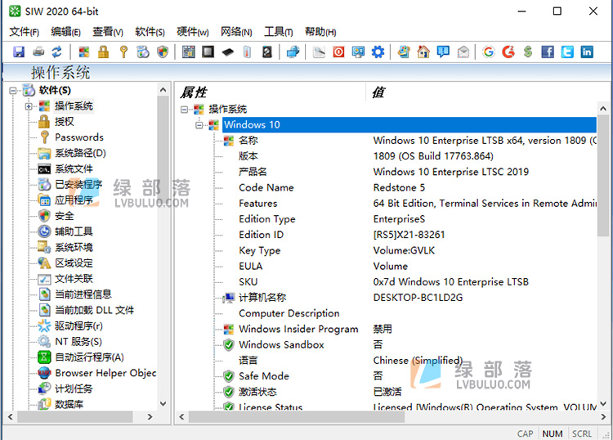Click the Google G toolbar icon
This screenshot has height=440, width=613.
(489, 52)
